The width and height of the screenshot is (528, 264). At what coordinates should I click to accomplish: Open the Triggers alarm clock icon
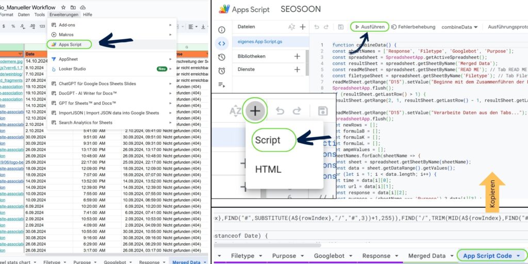[x=222, y=71]
